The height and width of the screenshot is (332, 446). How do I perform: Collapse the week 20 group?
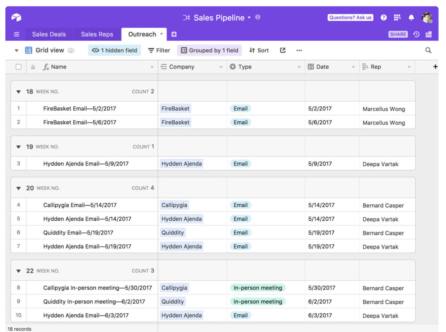coord(18,188)
